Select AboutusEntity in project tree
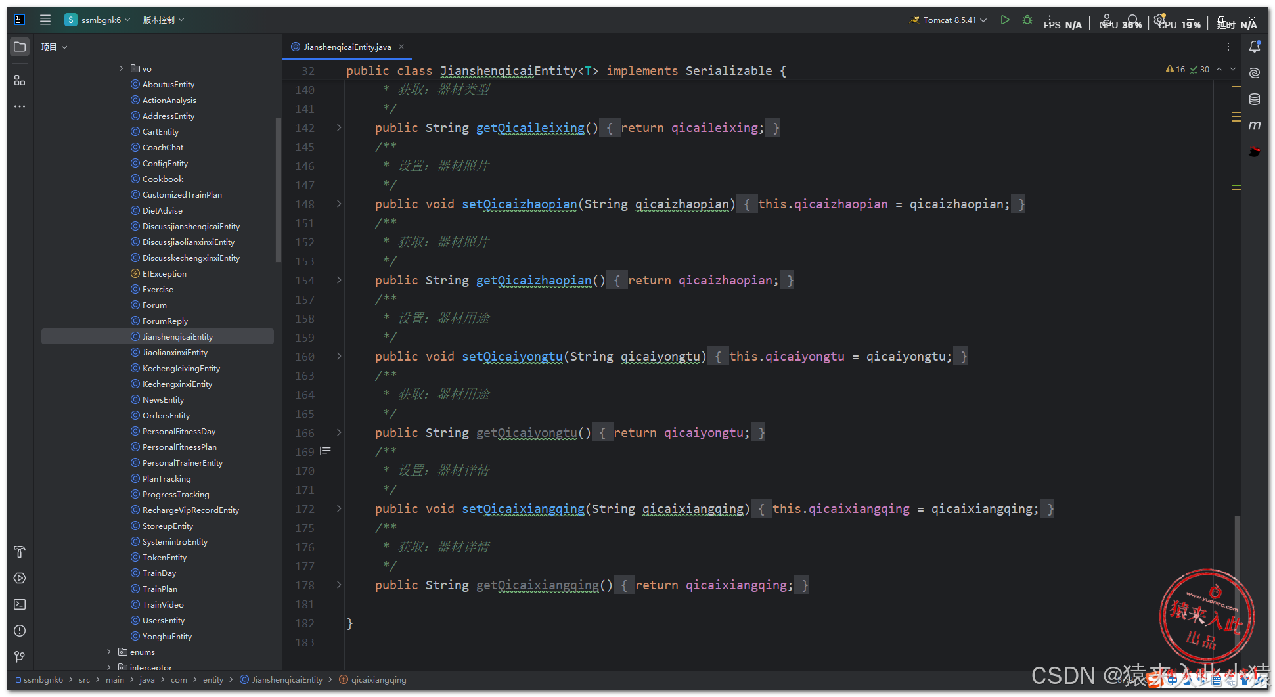This screenshot has height=697, width=1275. click(x=168, y=84)
